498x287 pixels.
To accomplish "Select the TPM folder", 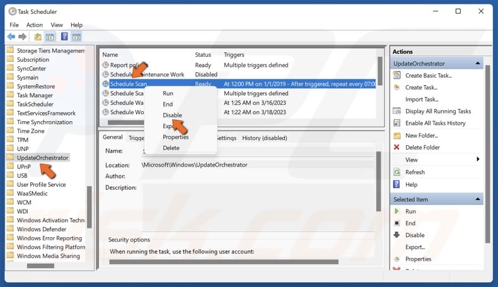I will 23,140.
